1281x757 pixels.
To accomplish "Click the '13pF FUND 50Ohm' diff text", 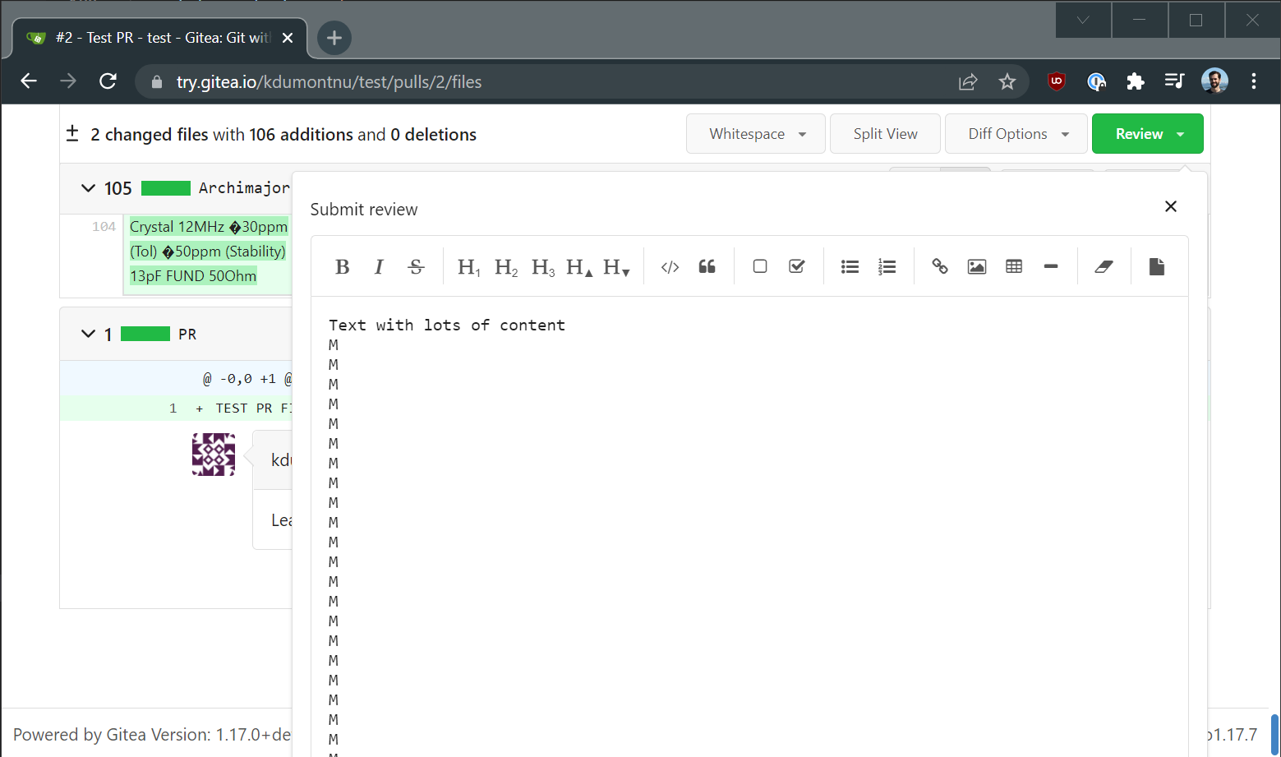I will [193, 276].
